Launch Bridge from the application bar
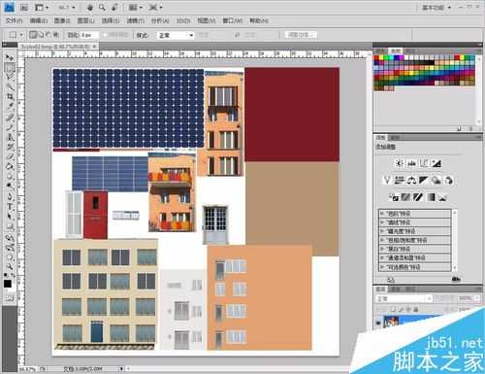This screenshot has height=374, width=485. coord(24,7)
